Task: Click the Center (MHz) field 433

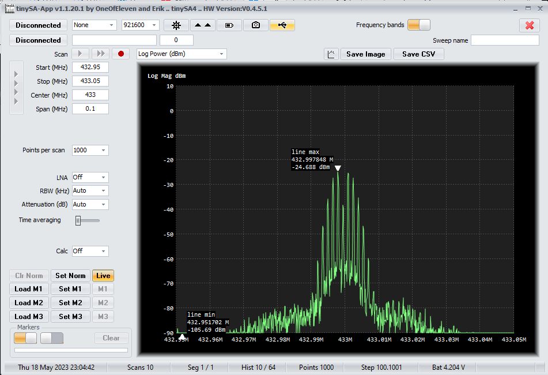Action: pyautogui.click(x=90, y=95)
